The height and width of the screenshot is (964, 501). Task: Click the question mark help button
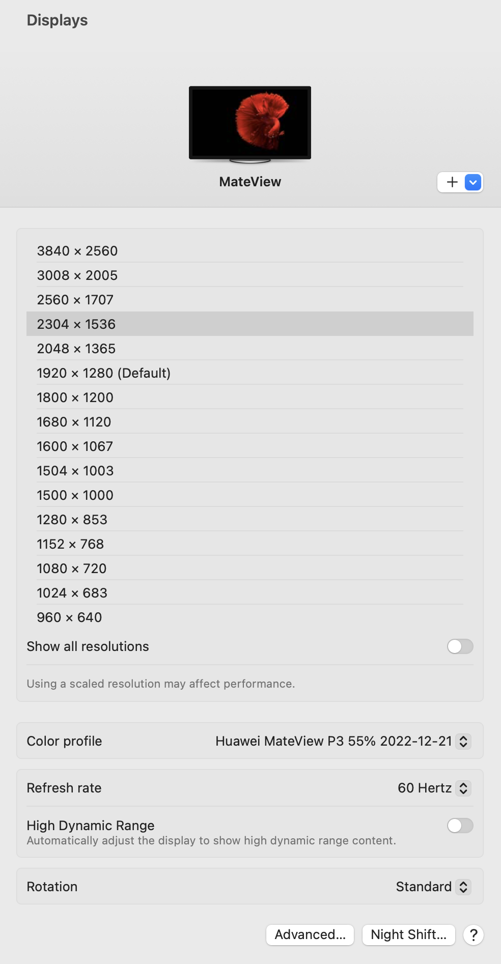point(473,935)
